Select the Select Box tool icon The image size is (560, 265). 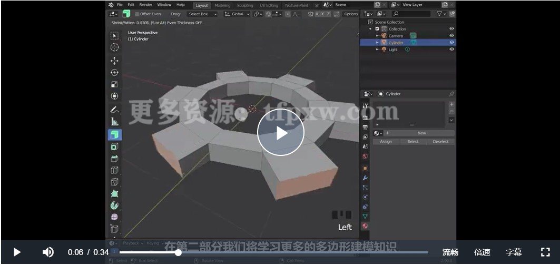tap(114, 35)
